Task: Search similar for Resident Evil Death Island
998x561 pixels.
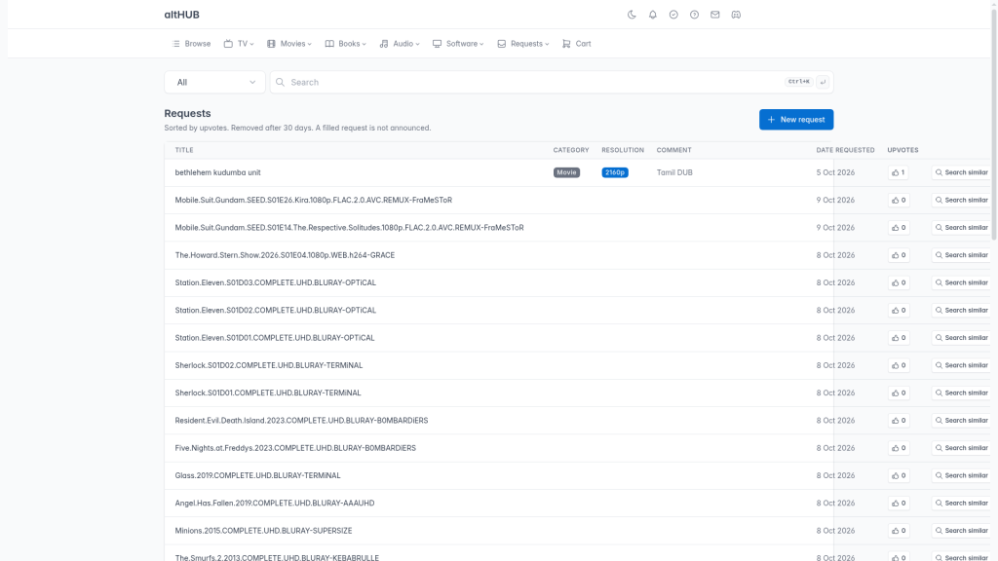Action: pos(961,421)
